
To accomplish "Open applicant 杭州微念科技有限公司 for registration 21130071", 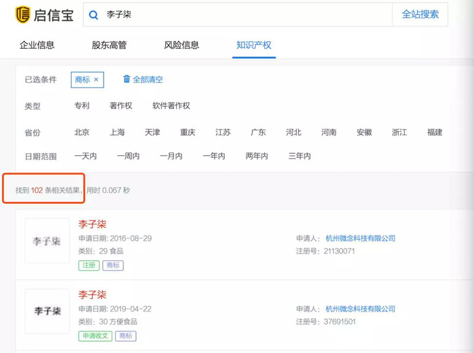I will [360, 238].
